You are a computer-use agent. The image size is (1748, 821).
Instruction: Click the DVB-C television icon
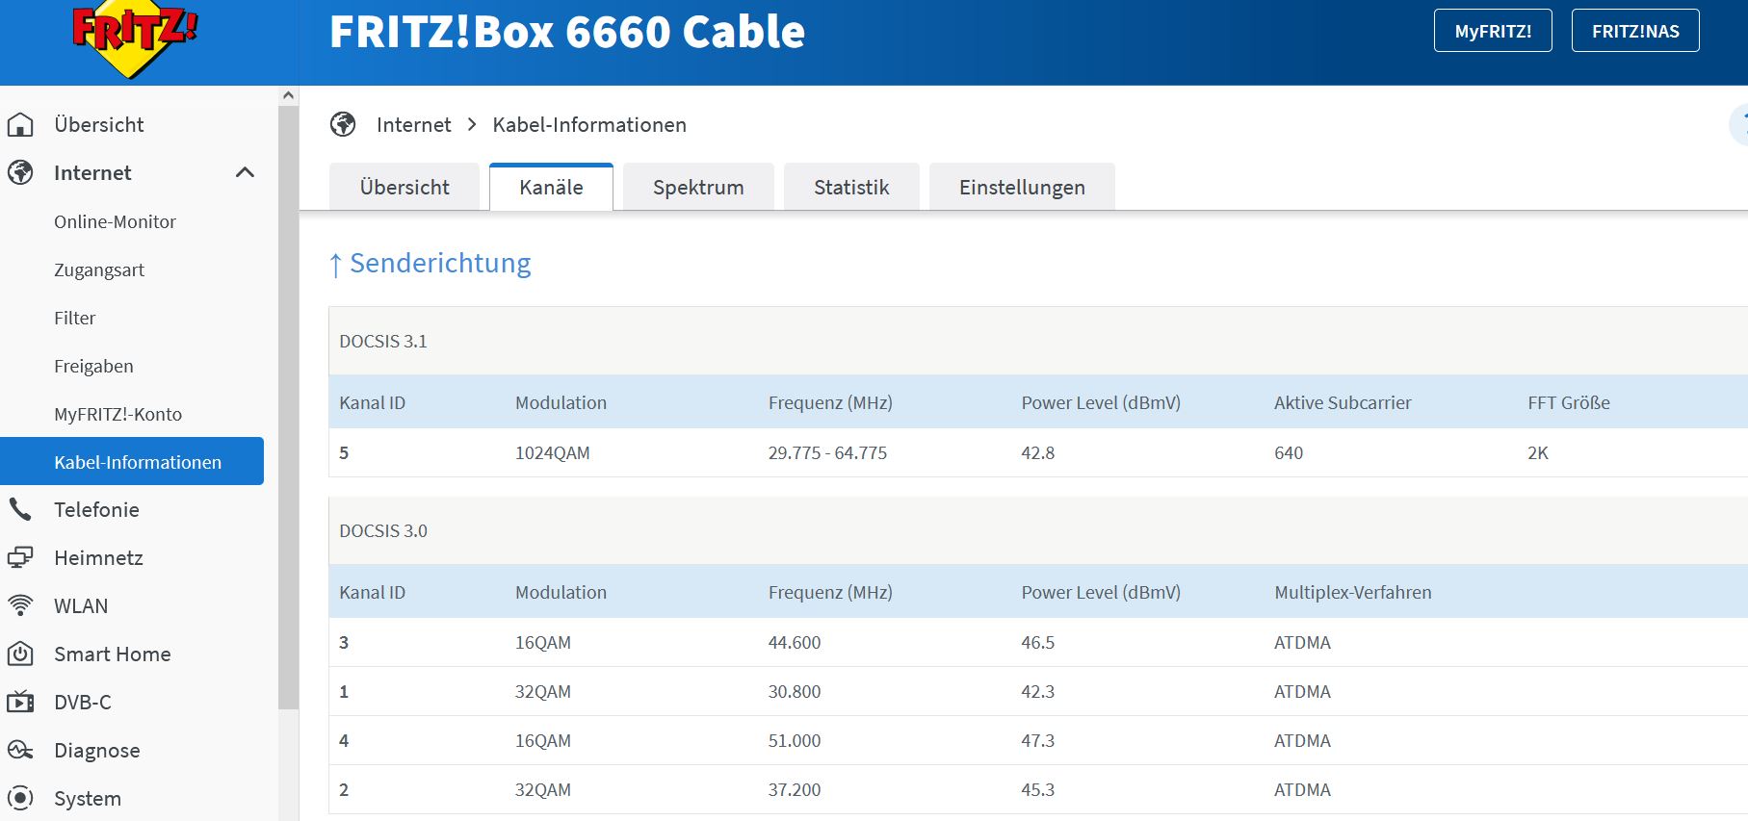pos(20,703)
